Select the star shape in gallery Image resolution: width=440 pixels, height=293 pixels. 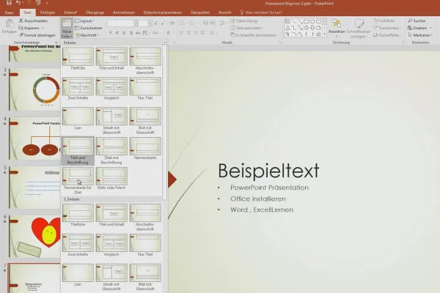pos(318,34)
